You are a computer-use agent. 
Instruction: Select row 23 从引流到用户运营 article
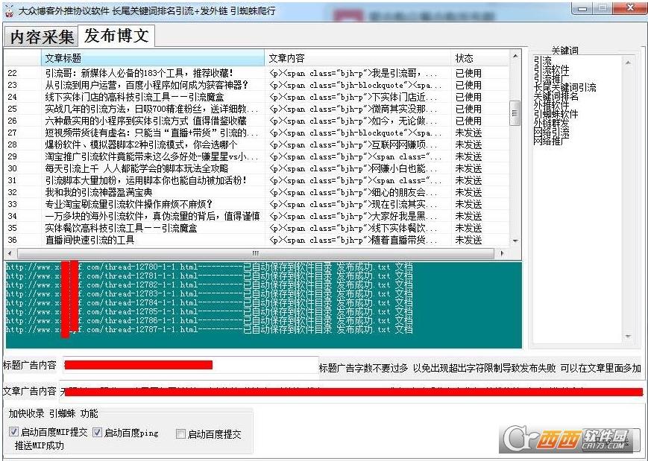(257, 85)
